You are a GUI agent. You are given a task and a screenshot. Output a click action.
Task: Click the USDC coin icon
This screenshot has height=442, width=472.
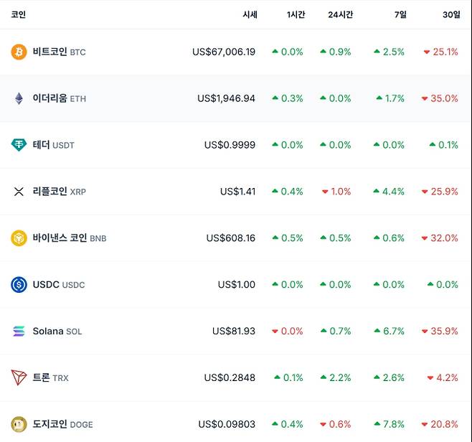pyautogui.click(x=19, y=285)
